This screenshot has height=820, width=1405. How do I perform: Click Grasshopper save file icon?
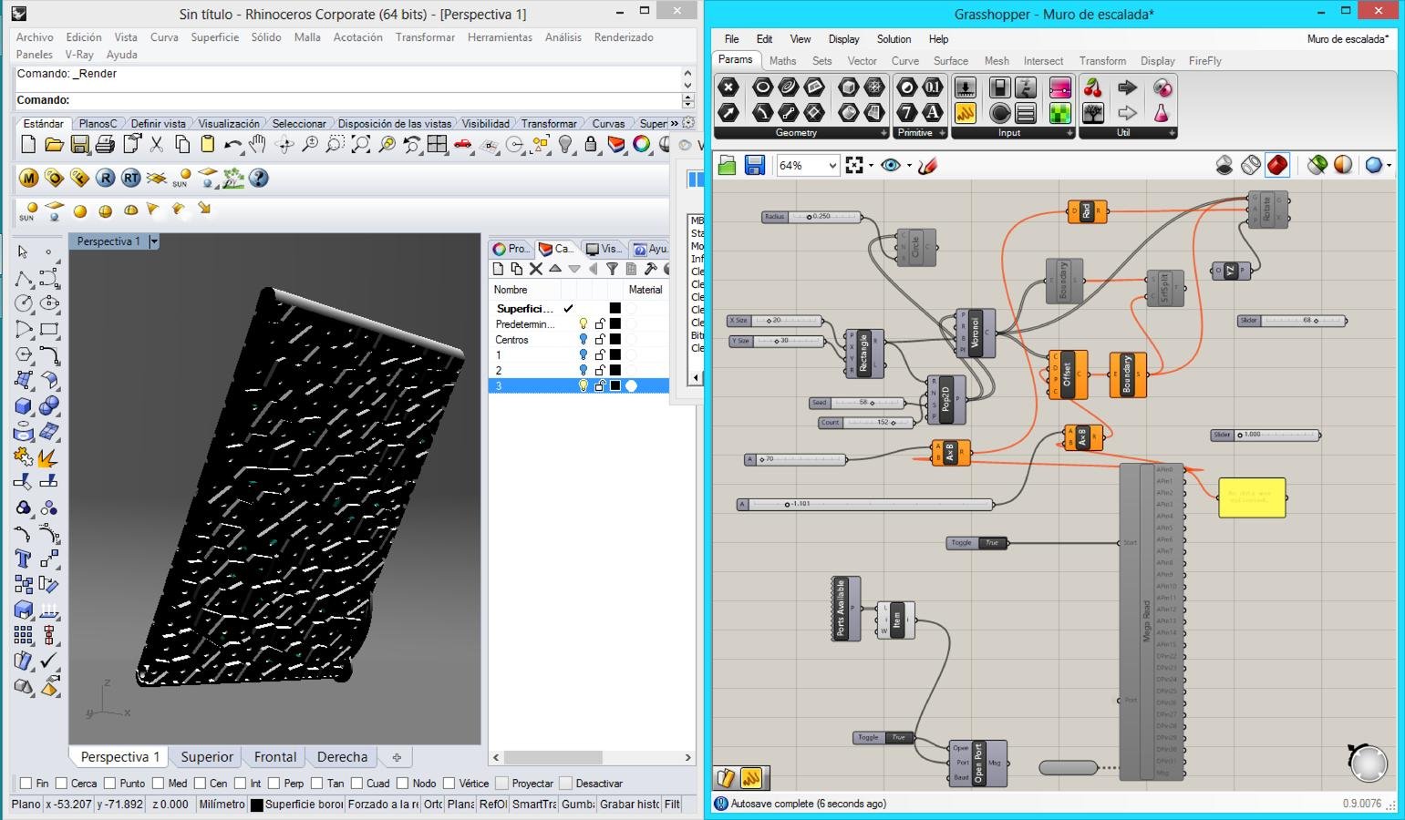pos(754,165)
